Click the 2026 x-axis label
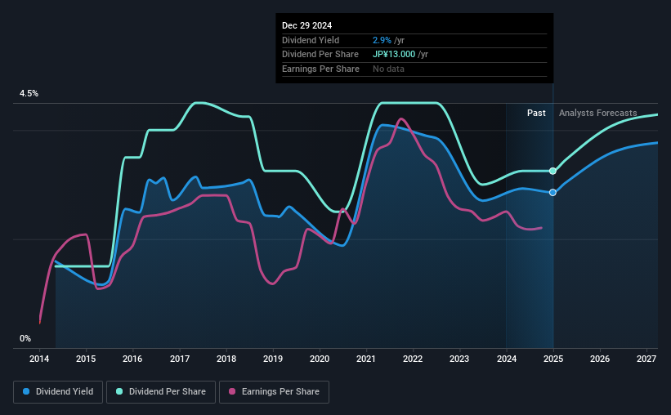 600,359
